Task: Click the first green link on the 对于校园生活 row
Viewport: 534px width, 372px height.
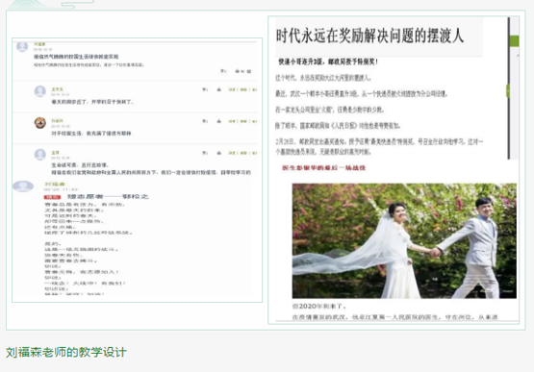Action: pyautogui.click(x=232, y=121)
